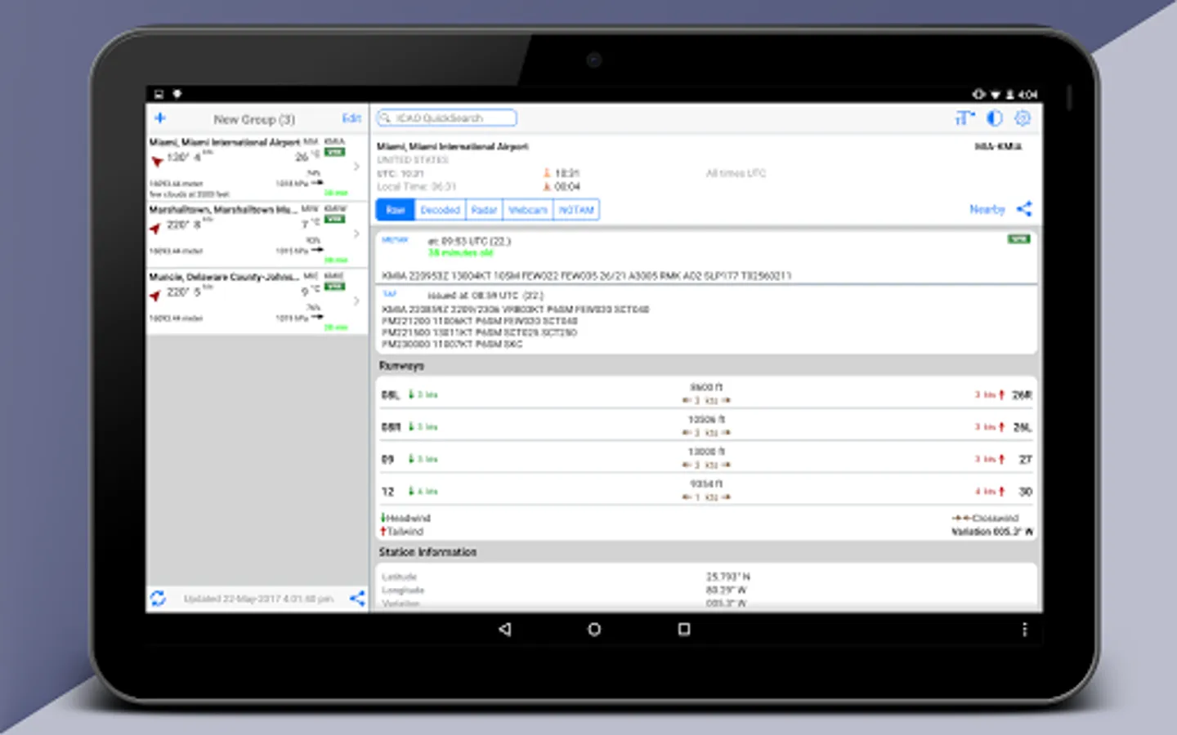The width and height of the screenshot is (1177, 735).
Task: Switch to the Webcam tab
Action: (528, 210)
